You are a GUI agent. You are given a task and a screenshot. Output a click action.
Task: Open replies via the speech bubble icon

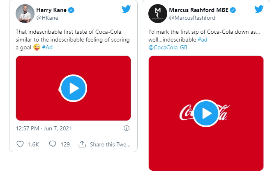[53, 144]
